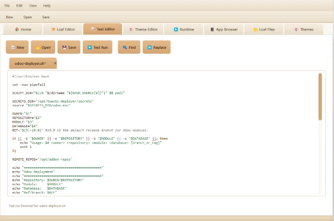The height and width of the screenshot is (221, 334).
Task: Click the palette icon on Themes tab
Action: 297,29
